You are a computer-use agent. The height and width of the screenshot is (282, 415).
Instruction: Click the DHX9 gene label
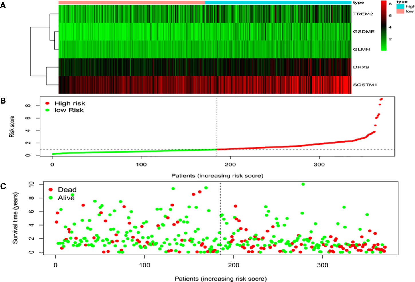tap(361, 67)
